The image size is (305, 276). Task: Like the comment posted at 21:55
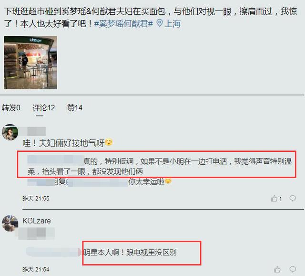(276, 199)
